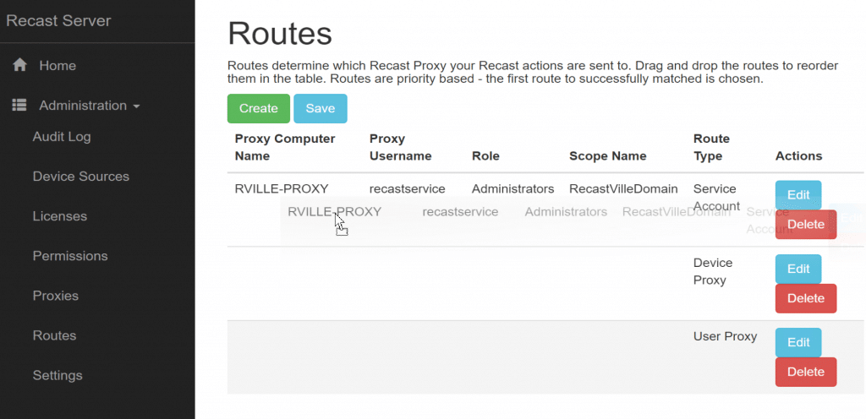The image size is (866, 419).
Task: Delete the User Proxy route
Action: 805,372
